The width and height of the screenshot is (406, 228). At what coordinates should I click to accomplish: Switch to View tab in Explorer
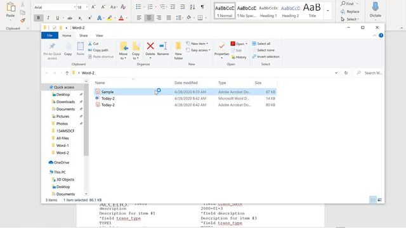pyautogui.click(x=99, y=35)
